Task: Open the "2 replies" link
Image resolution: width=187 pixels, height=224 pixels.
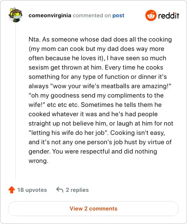Action: 77,190
